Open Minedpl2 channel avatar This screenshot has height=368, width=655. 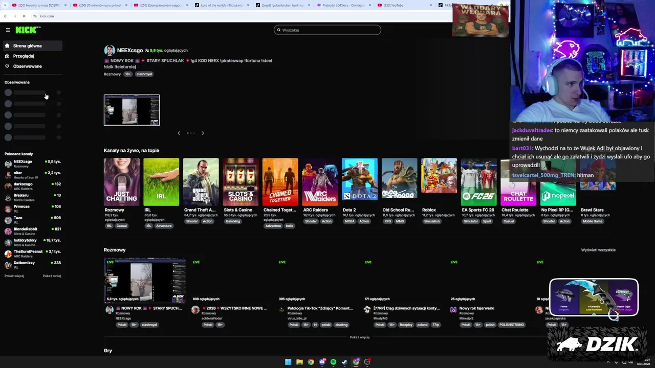pyautogui.click(x=453, y=310)
